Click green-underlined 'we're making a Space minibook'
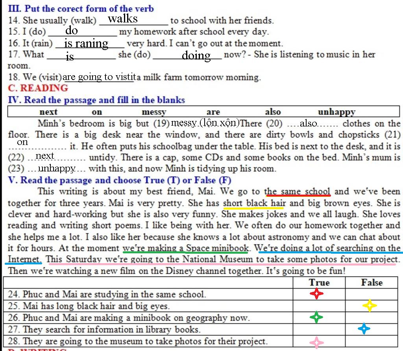The width and height of the screenshot is (403, 351). pyautogui.click(x=186, y=248)
